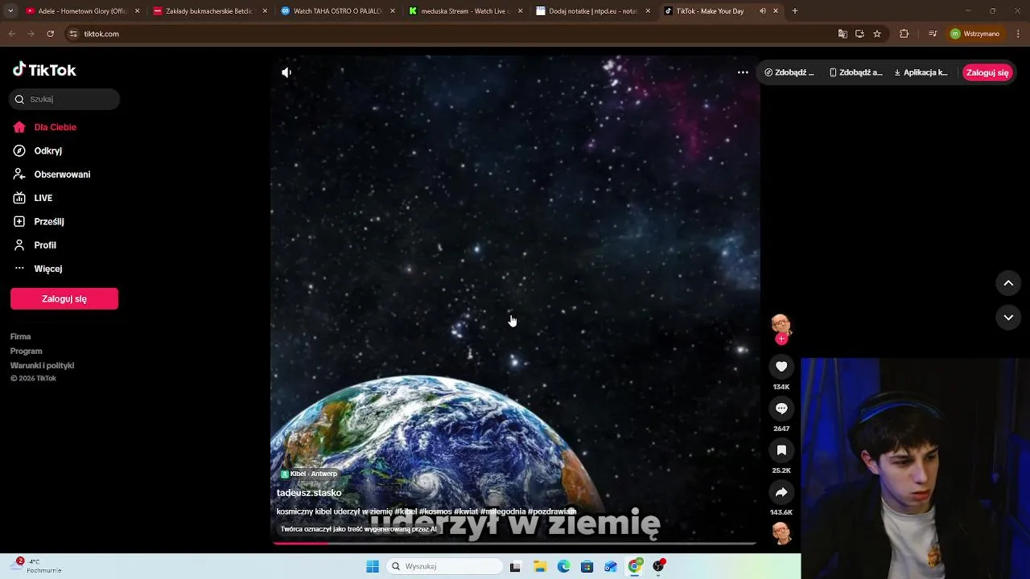Click the taskbar Wyszukaj search box
Screen dimensions: 1030x579
pos(445,566)
